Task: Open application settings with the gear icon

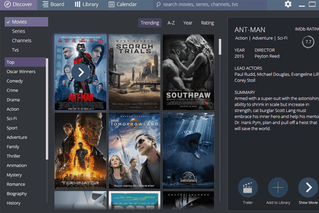Action: coord(288,5)
